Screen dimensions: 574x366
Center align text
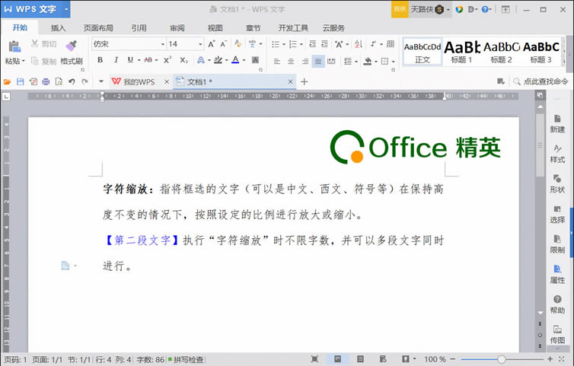tap(291, 61)
